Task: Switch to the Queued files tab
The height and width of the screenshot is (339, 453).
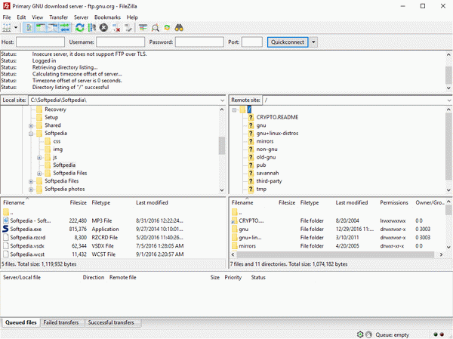Action: pos(21,322)
